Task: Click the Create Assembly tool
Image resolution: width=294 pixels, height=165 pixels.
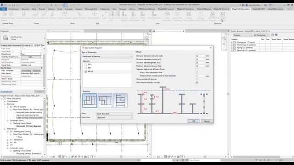Action: click(x=65, y=15)
